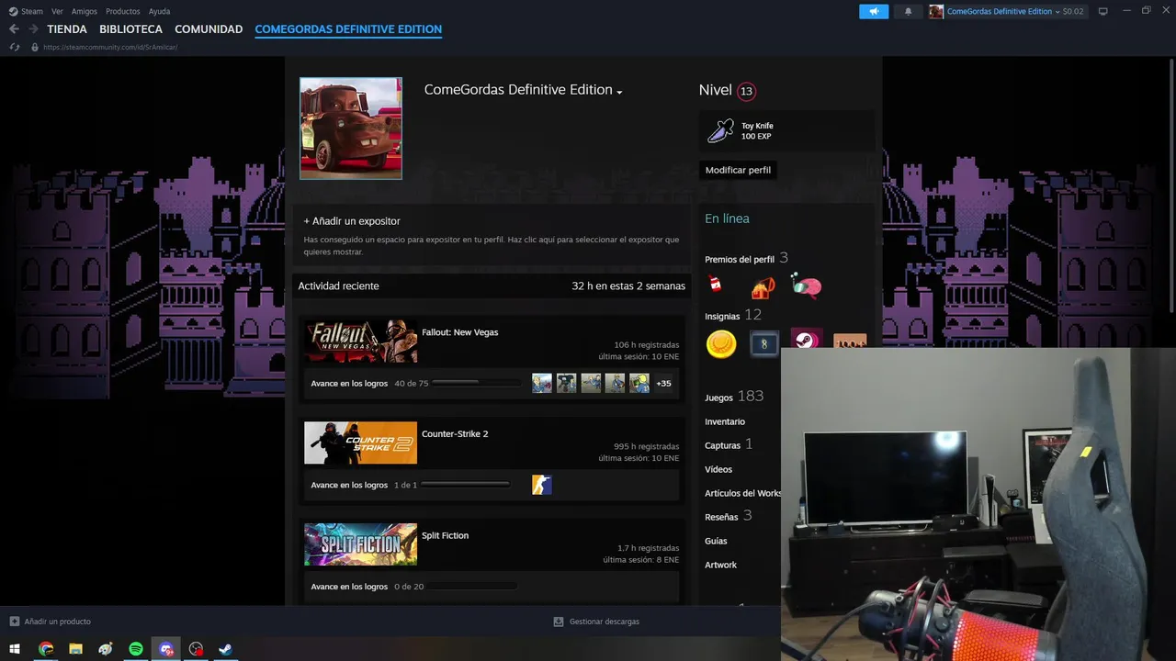Open the Insignias 12 link

(x=733, y=315)
